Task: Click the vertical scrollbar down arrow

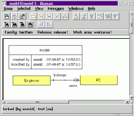Action: point(132,98)
